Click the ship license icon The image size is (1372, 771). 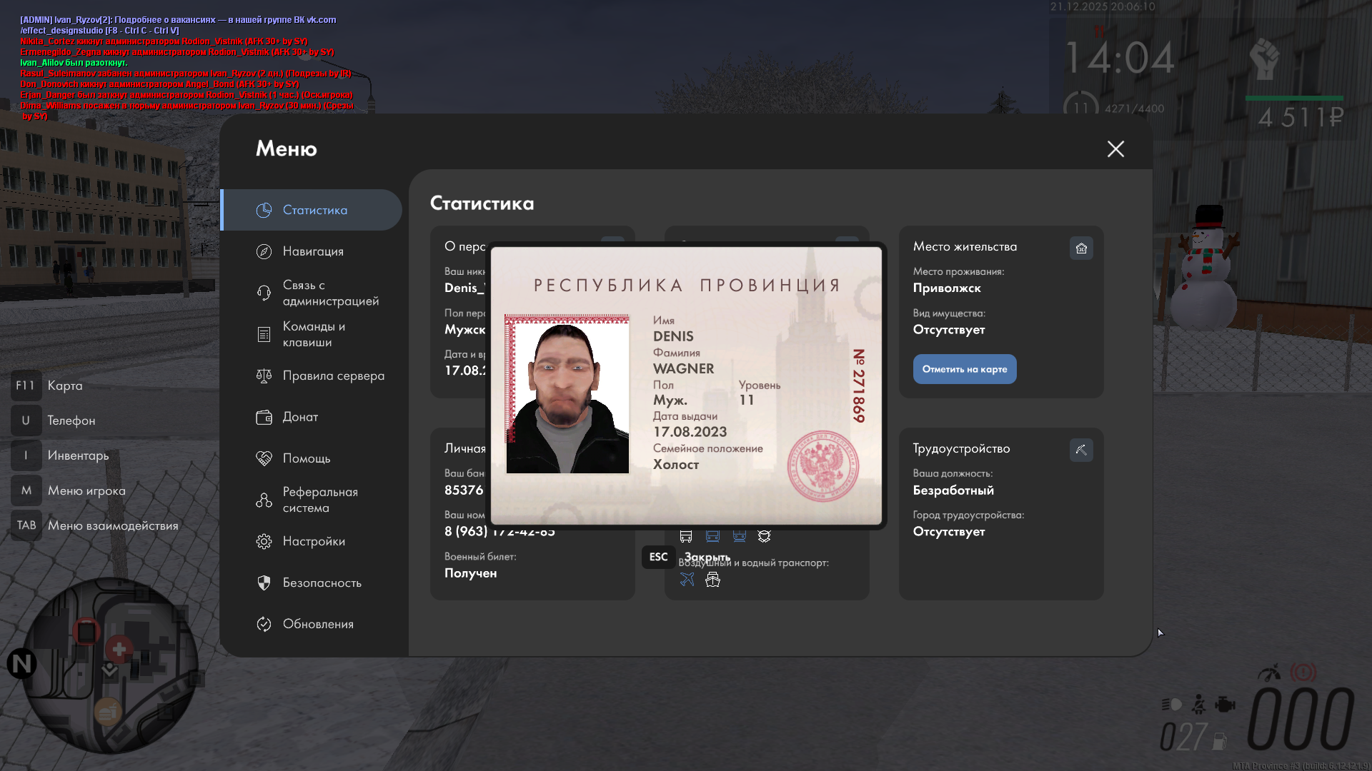[x=712, y=580]
